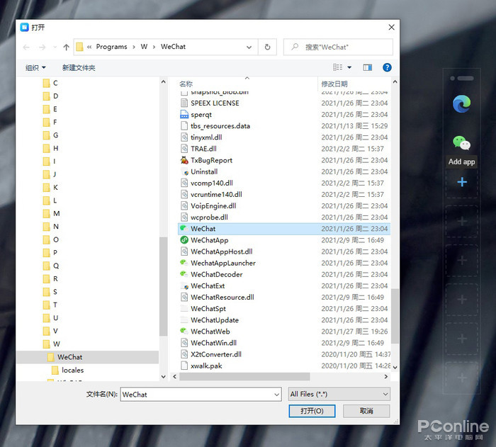Select the WeChatApp green icon file
This screenshot has width=496, height=447.
(184, 240)
